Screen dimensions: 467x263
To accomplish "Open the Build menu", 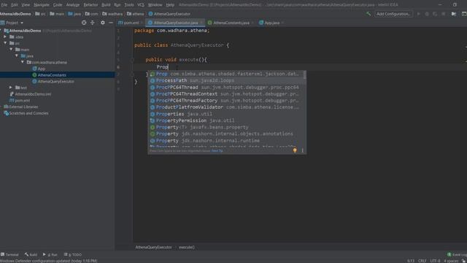I will click(x=106, y=5).
